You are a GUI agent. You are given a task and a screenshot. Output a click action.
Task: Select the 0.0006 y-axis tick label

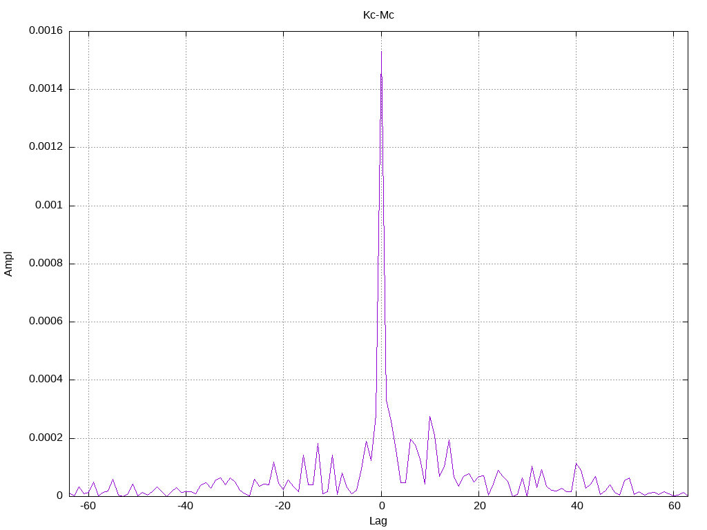(x=46, y=322)
